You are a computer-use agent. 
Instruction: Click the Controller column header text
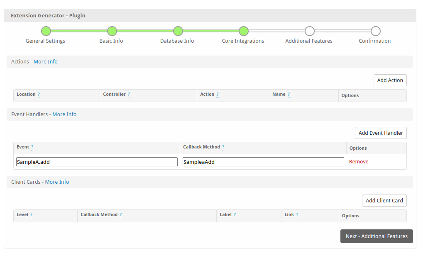click(115, 94)
